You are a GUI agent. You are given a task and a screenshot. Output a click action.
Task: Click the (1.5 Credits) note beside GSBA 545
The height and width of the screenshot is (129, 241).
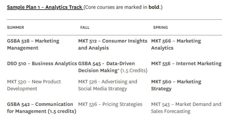click(x=134, y=71)
